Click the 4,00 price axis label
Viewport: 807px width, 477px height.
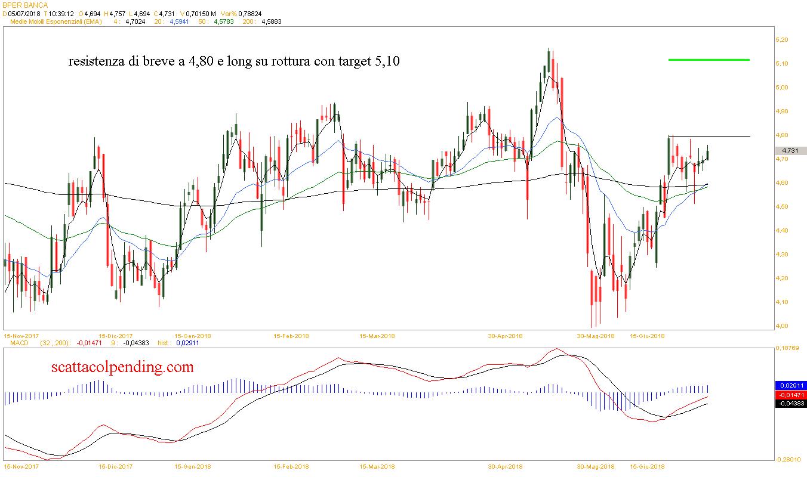click(781, 326)
